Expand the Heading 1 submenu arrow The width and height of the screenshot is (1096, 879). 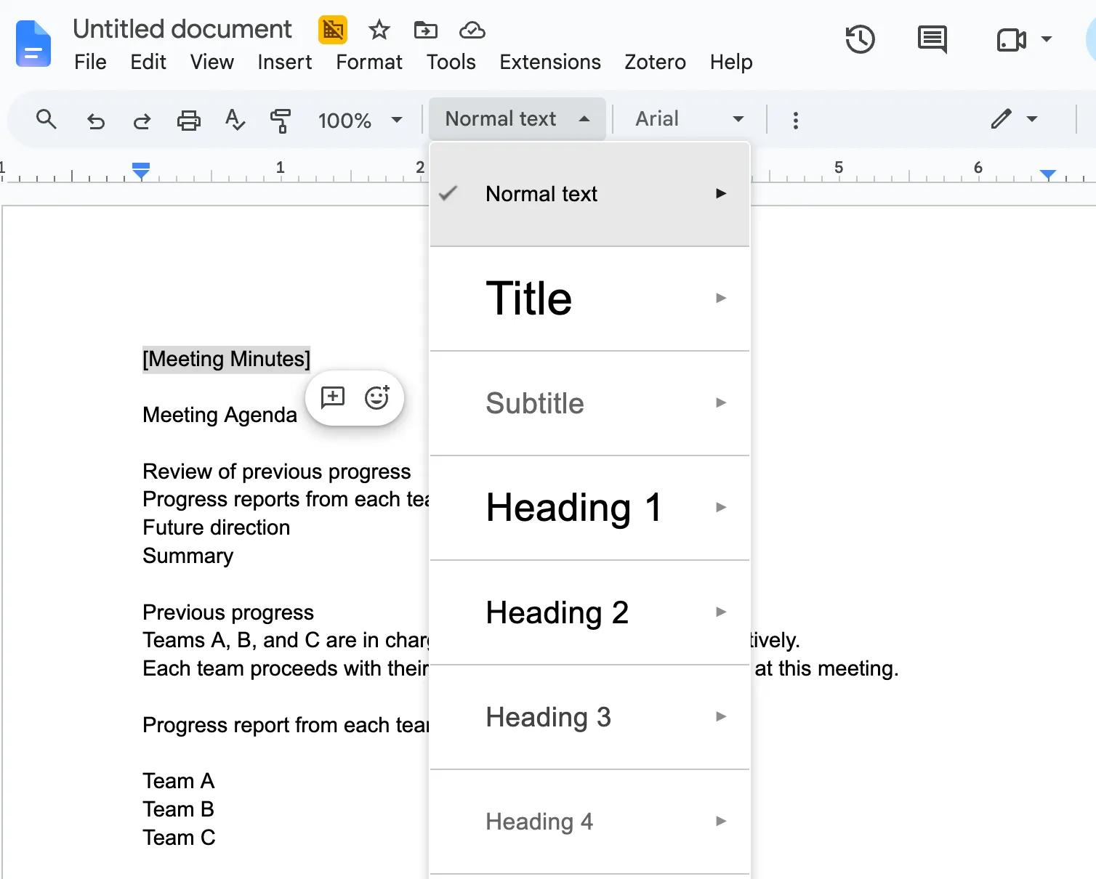[721, 507]
